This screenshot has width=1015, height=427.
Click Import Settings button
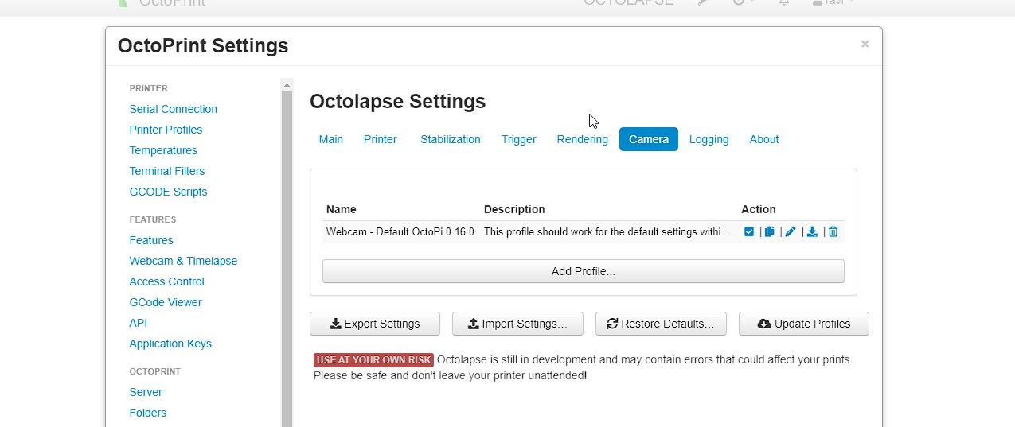click(x=517, y=324)
